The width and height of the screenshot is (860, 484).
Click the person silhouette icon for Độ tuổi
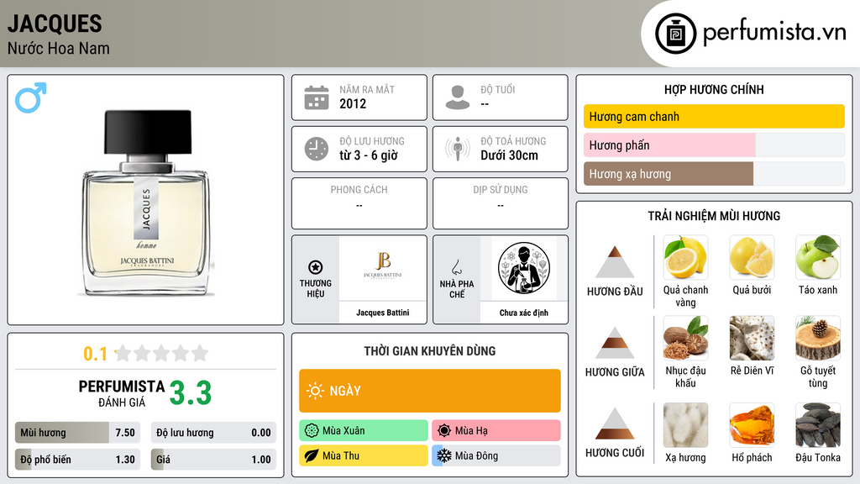458,97
